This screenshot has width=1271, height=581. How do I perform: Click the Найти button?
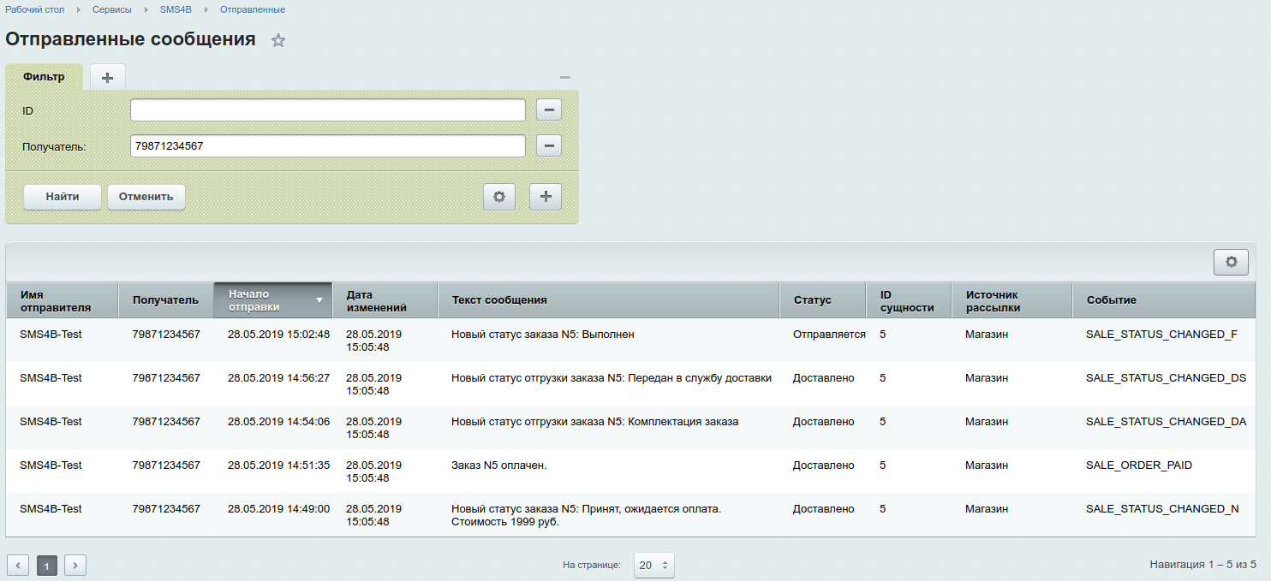coord(63,197)
